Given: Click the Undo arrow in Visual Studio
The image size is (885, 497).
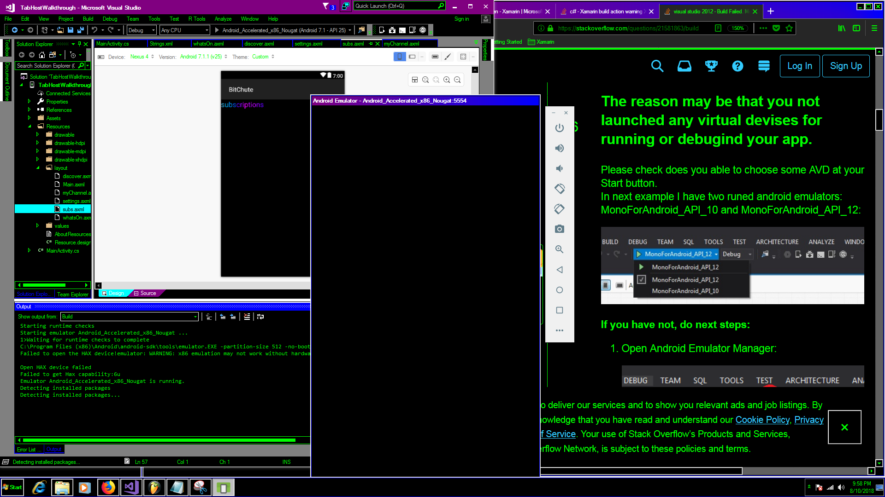Looking at the screenshot, I should (94, 30).
